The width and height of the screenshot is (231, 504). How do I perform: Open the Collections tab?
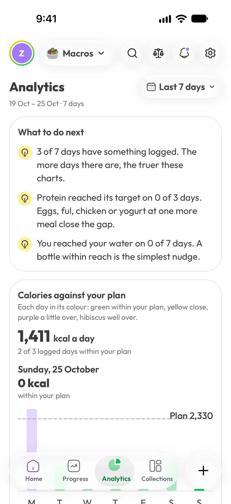coord(157,471)
